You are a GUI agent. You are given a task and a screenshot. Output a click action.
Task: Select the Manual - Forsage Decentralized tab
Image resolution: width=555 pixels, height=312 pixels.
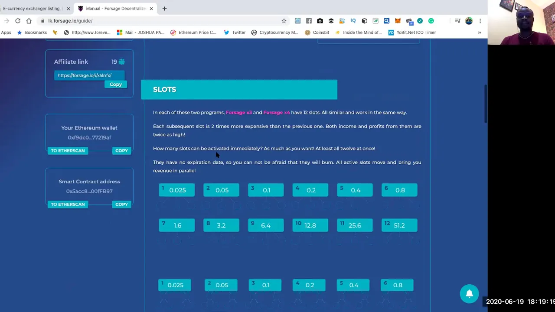pos(115,9)
